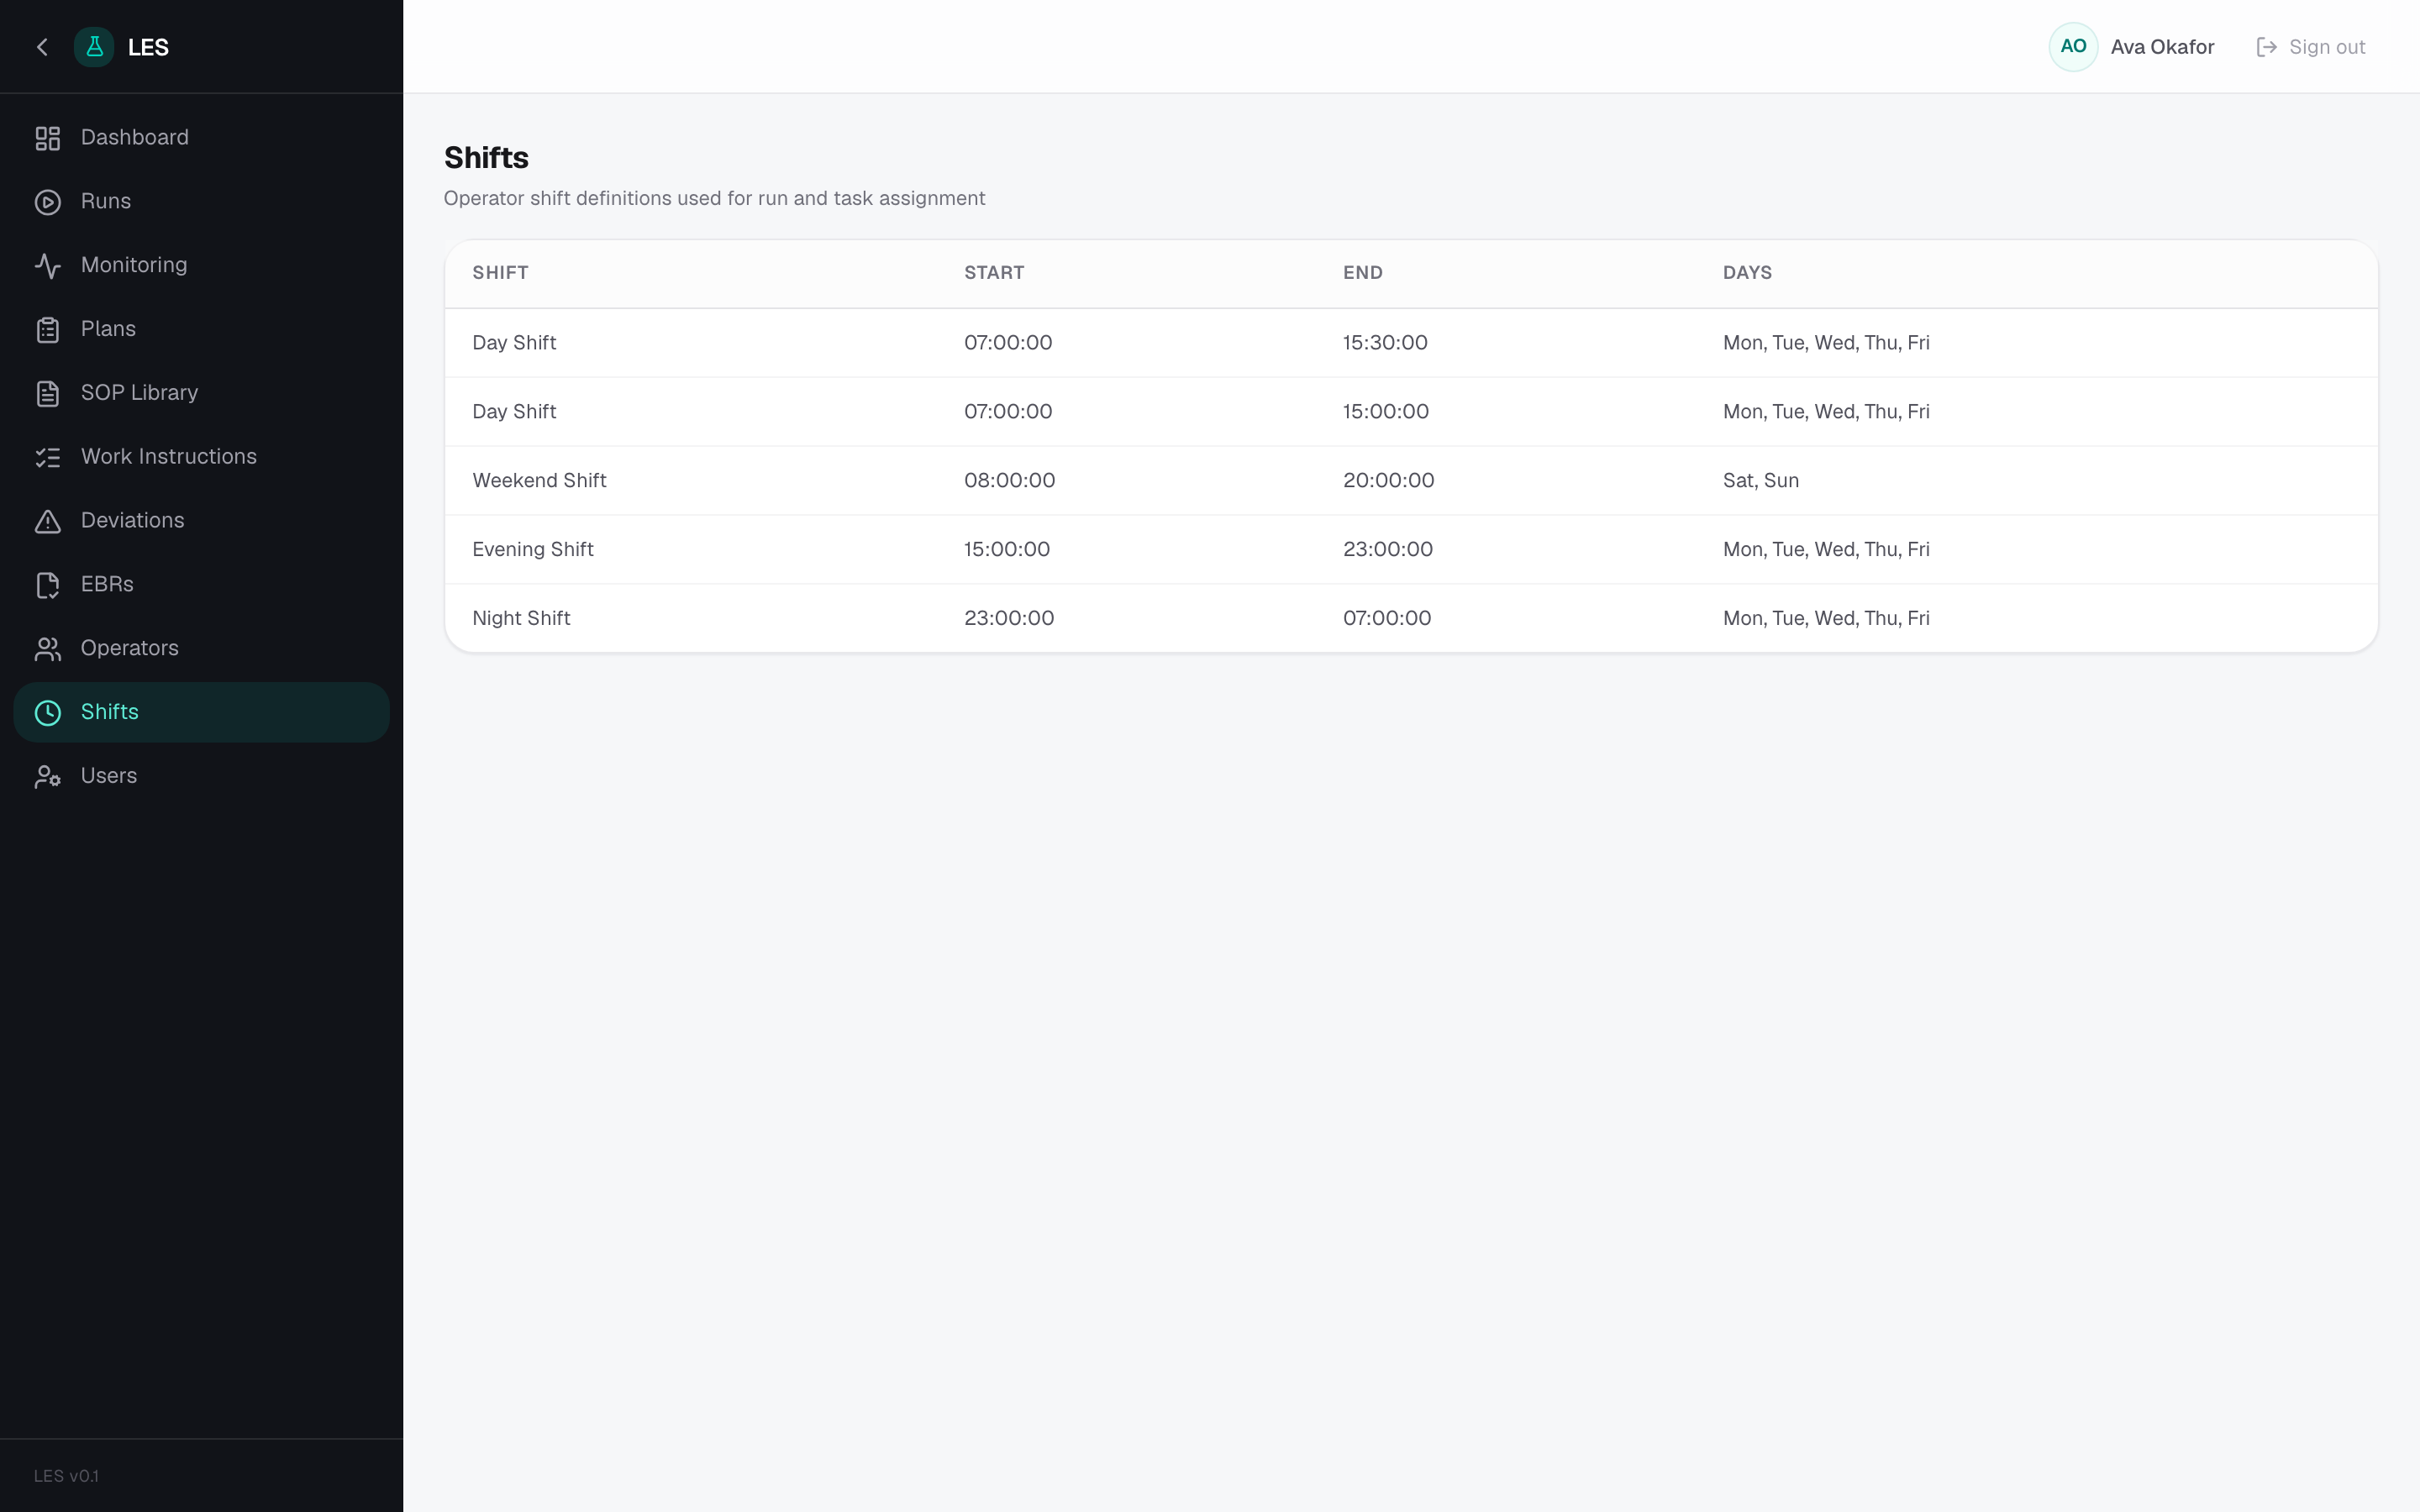Click the Dashboard grid icon
Screen dimensions: 2420x1512
[48, 138]
